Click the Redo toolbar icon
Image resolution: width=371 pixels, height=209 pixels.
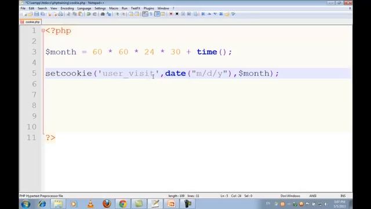(94, 14)
